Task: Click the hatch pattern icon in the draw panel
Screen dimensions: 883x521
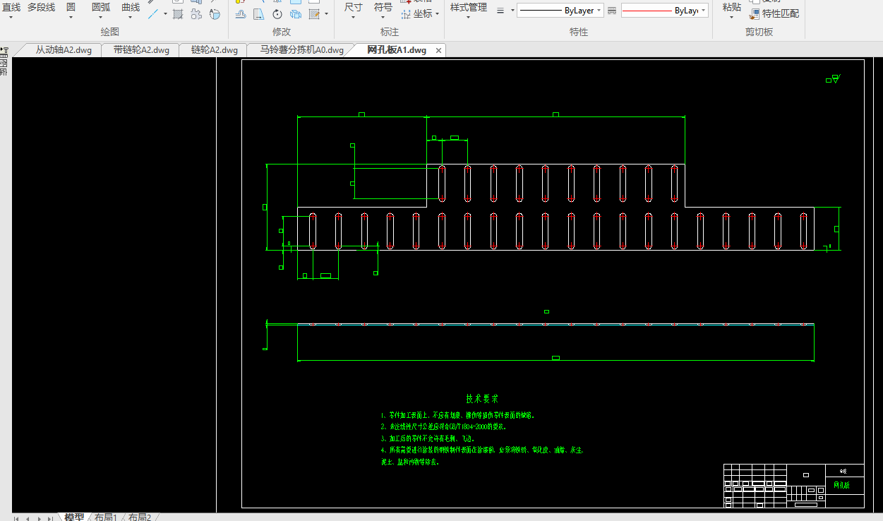Action: point(178,14)
